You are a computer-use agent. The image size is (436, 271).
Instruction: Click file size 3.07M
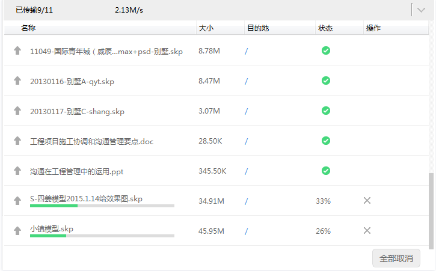tap(209, 111)
